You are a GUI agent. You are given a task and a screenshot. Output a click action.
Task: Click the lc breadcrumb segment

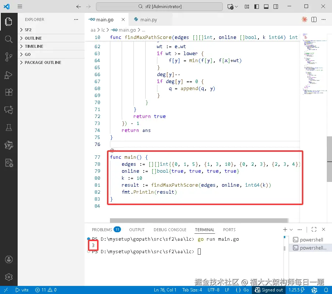click(x=103, y=30)
